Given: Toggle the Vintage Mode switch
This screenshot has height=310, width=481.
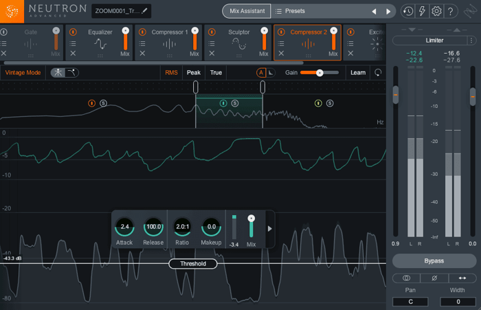Looking at the screenshot, I should click(x=65, y=73).
